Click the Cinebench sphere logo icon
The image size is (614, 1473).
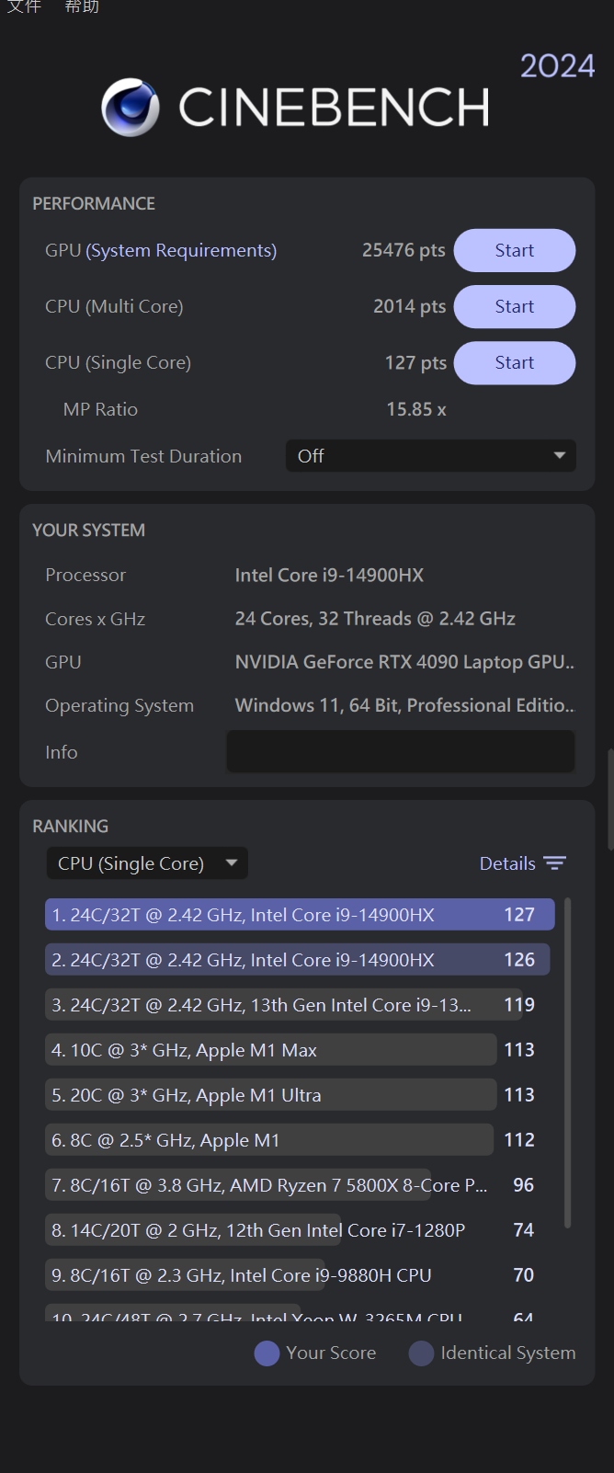tap(131, 108)
